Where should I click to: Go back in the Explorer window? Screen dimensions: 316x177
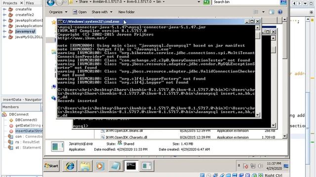click(50, 2)
